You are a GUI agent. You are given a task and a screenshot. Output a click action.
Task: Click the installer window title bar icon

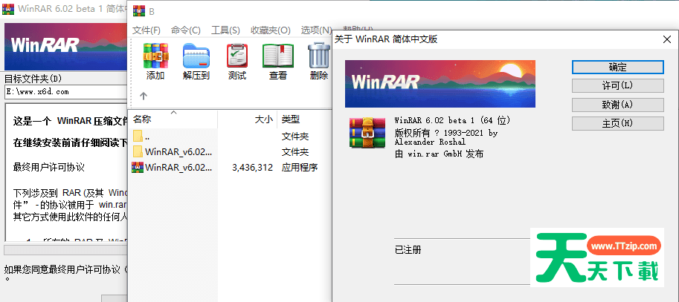pyautogui.click(x=7, y=9)
